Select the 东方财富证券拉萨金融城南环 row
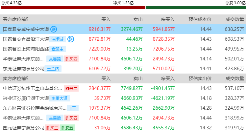 tap(123, 108)
